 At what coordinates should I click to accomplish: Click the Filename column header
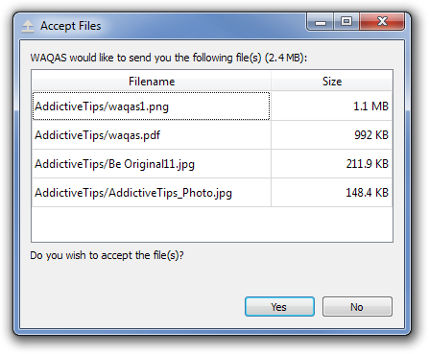(152, 82)
